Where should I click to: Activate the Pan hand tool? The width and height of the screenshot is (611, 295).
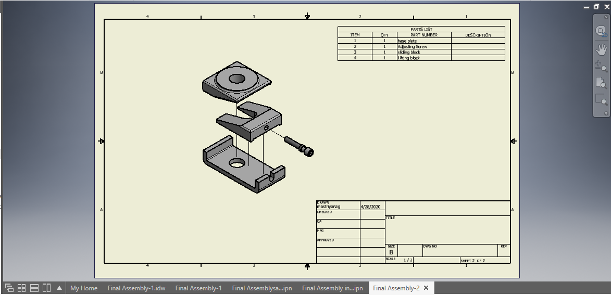[601, 49]
